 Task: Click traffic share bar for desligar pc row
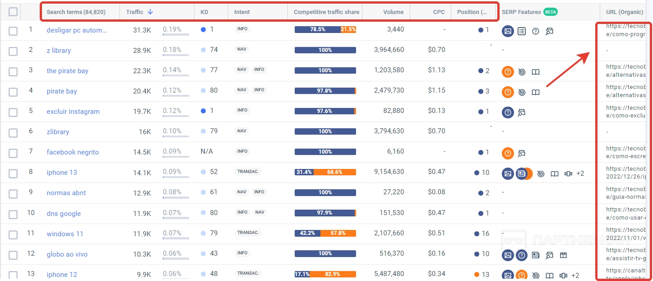coord(325,29)
